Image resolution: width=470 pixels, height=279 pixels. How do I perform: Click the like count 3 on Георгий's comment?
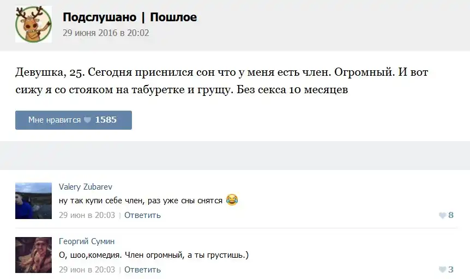[451, 270]
